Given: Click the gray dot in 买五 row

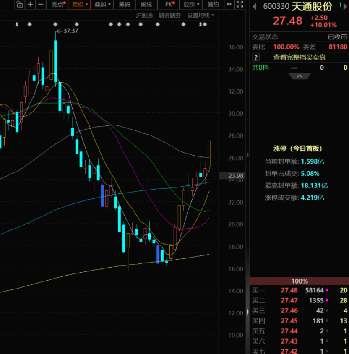Looking at the screenshot, I should (327, 331).
